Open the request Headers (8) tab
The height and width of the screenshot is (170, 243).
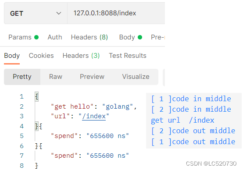click(x=89, y=37)
